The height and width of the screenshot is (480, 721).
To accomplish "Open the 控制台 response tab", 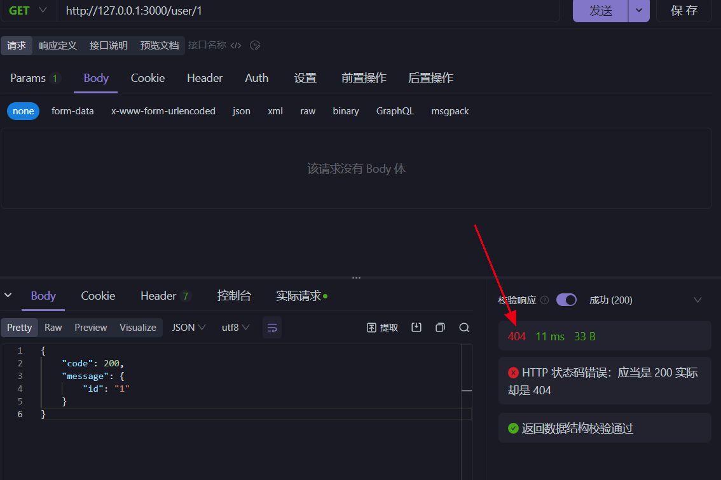I will [x=234, y=296].
